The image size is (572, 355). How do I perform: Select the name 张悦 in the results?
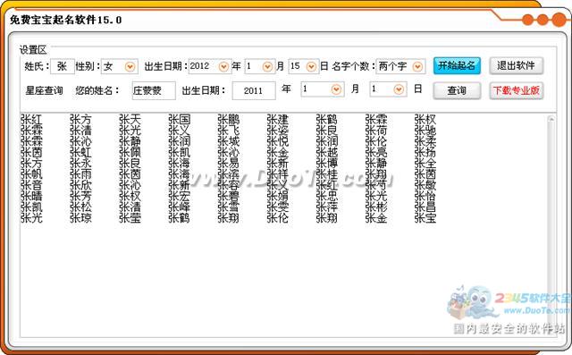(x=278, y=141)
